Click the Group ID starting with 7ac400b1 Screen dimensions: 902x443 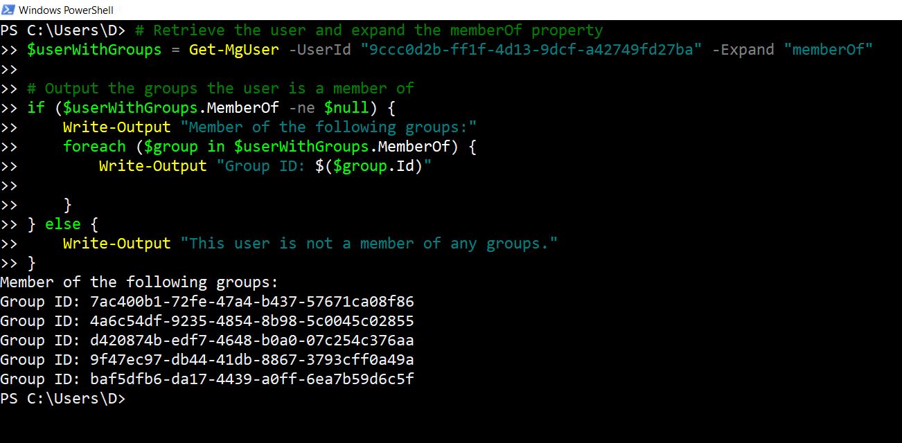click(x=252, y=302)
